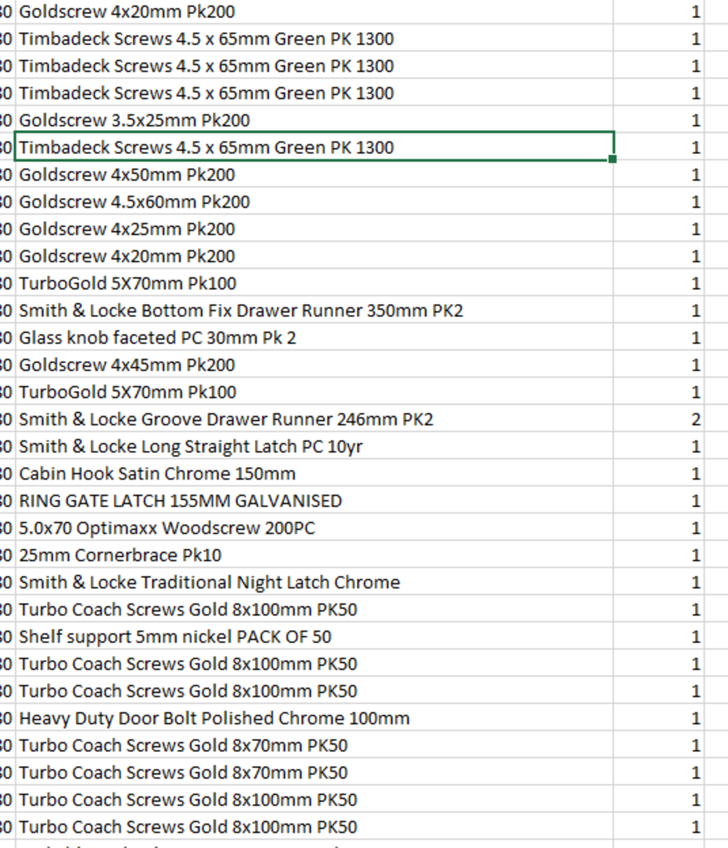Select the Goldscrew 4x25mm Pk200 cell
The image size is (728, 848).
314,229
